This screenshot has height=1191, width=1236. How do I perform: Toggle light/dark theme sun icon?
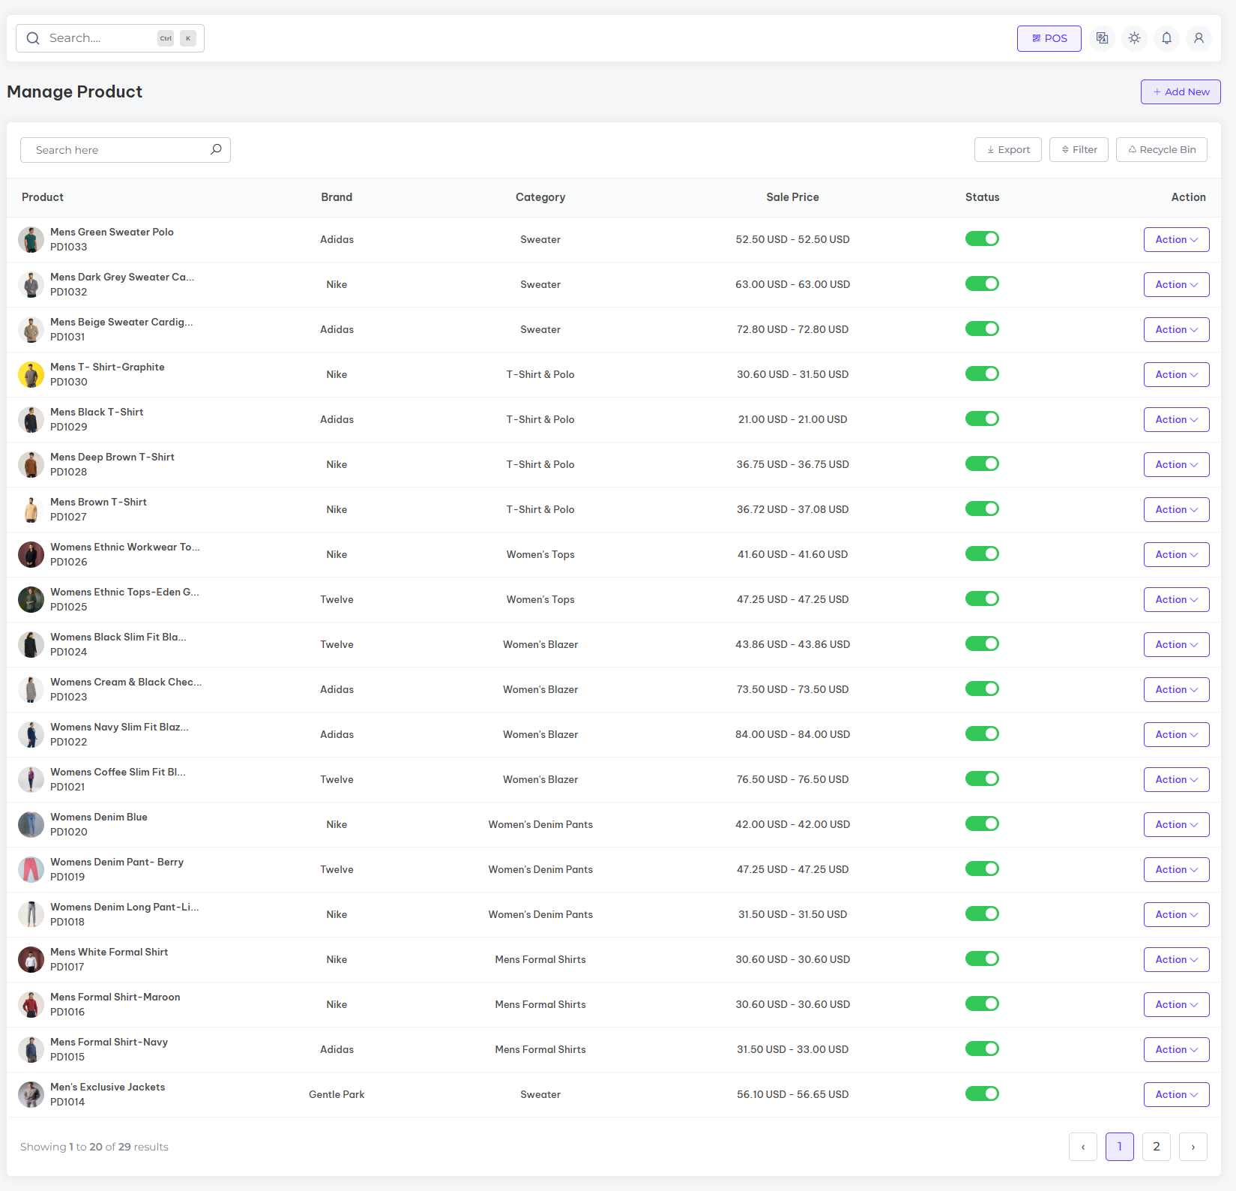tap(1134, 38)
